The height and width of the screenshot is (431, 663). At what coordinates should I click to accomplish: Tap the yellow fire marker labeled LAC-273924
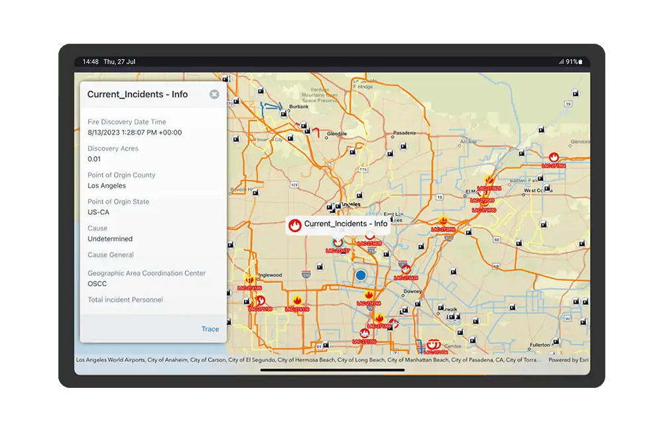[489, 180]
